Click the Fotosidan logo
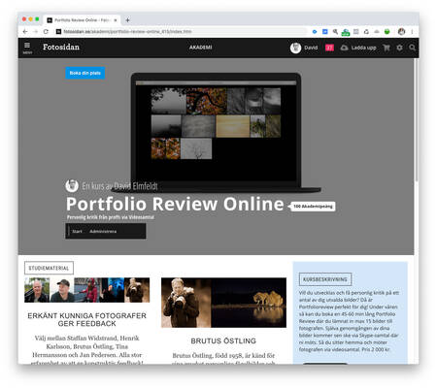Image resolution: width=437 pixels, height=388 pixels. pyautogui.click(x=61, y=47)
